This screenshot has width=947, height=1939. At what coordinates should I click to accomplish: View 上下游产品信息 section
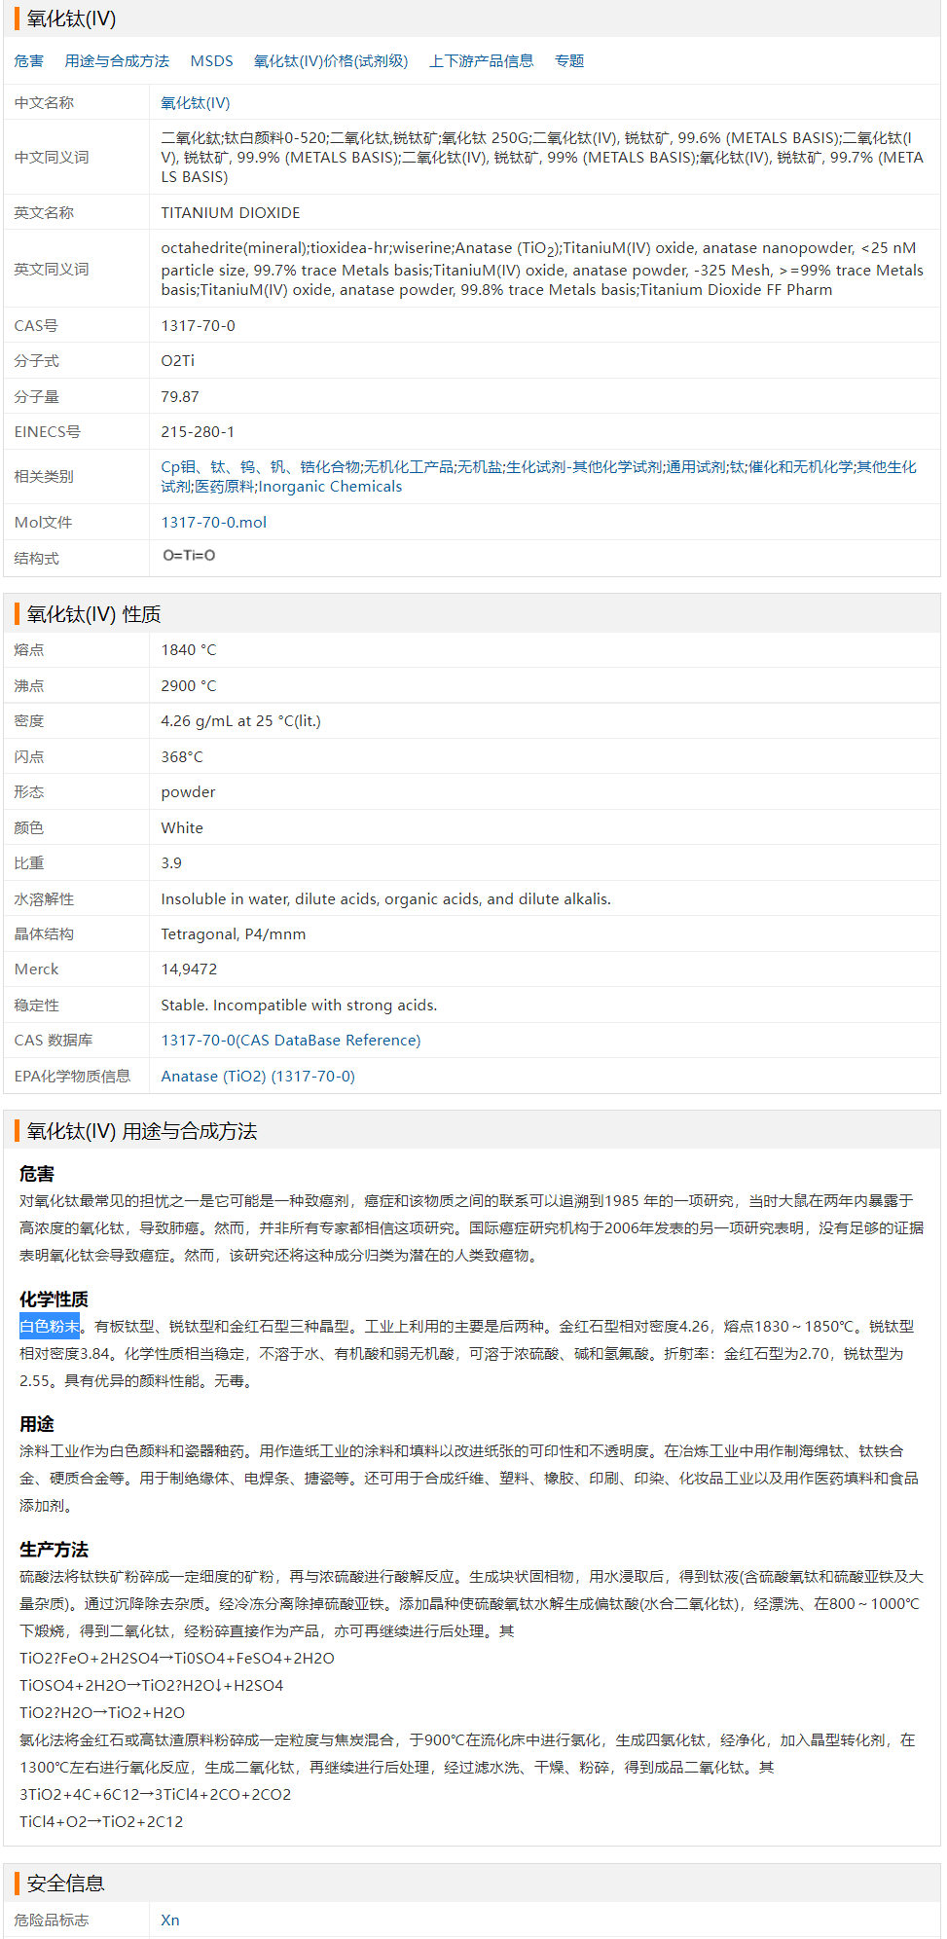[x=481, y=61]
